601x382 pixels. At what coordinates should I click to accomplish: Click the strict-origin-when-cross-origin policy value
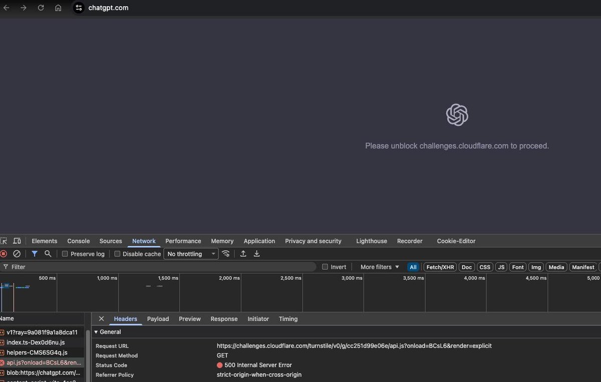[259, 374]
